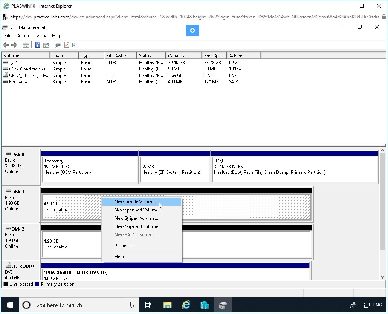The width and height of the screenshot is (388, 314).
Task: Choose New Simple Volume from context menu
Action: click(x=142, y=202)
